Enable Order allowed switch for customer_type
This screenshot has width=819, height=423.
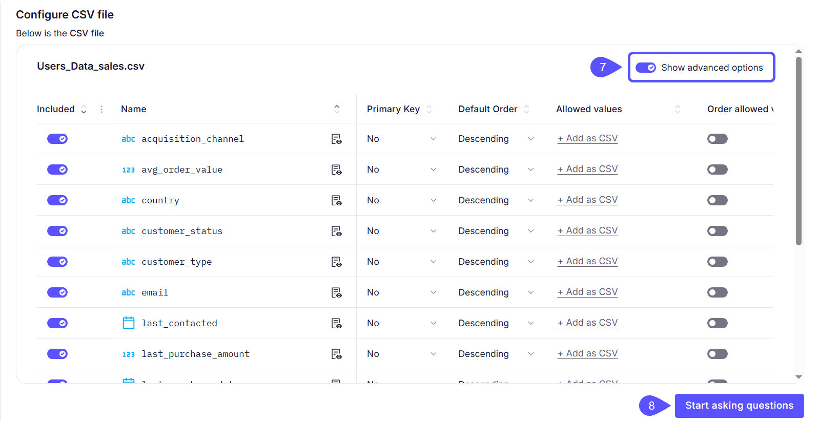pos(718,262)
